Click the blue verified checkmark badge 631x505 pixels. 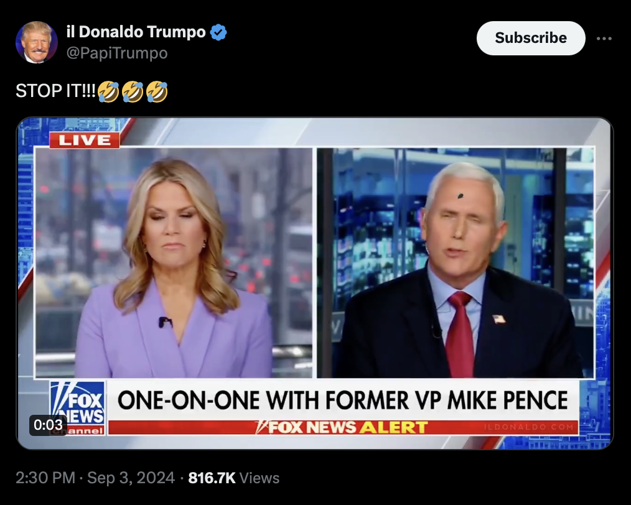218,32
